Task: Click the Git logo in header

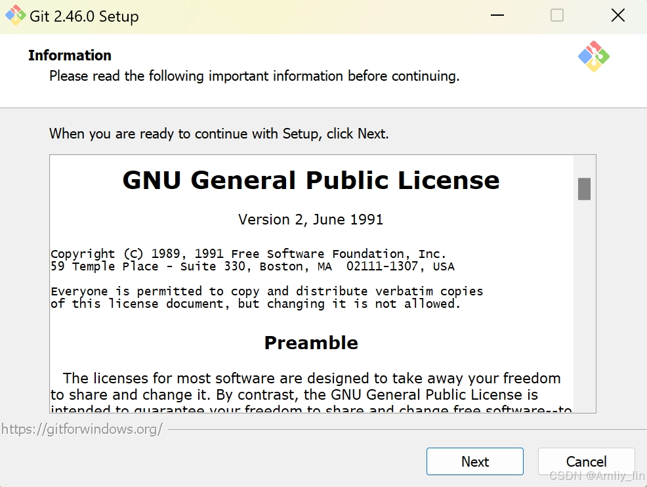Action: (594, 56)
